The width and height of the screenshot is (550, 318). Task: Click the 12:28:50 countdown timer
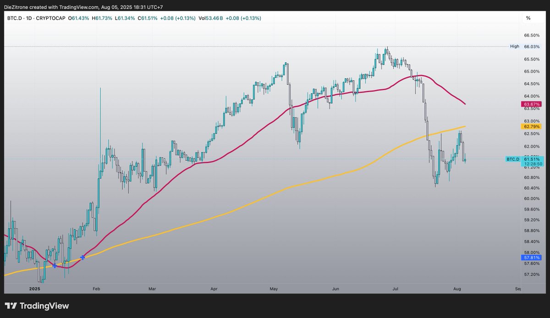532,164
